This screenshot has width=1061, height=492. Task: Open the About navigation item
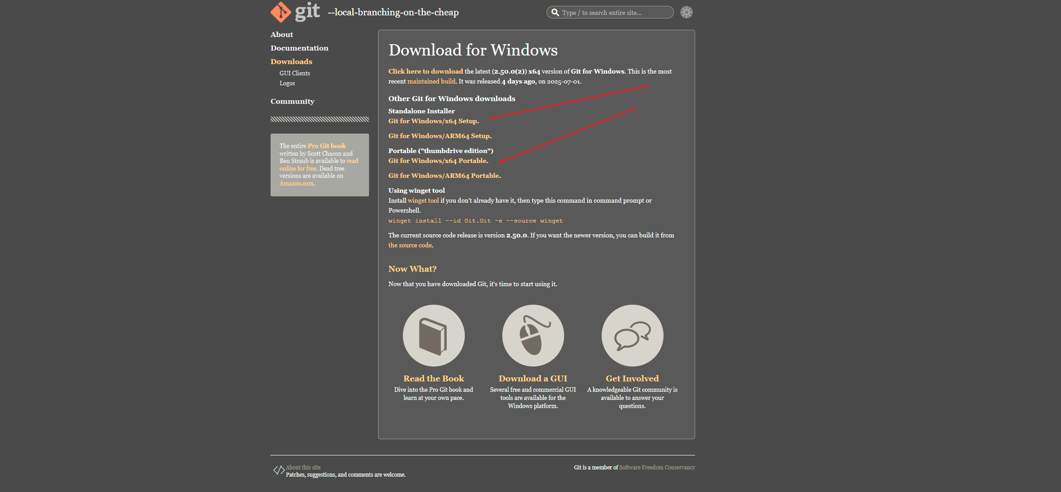pos(281,35)
